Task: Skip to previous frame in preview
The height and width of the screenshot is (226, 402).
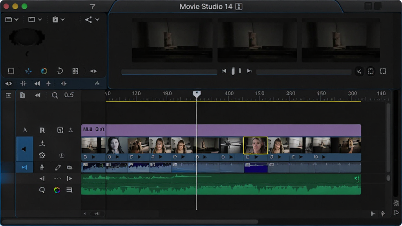Action: pos(224,71)
